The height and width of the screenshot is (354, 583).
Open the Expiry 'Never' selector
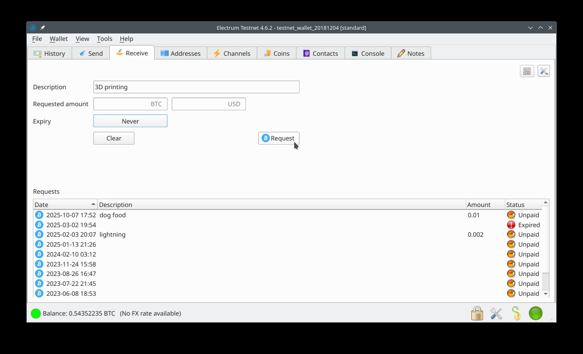tap(130, 121)
